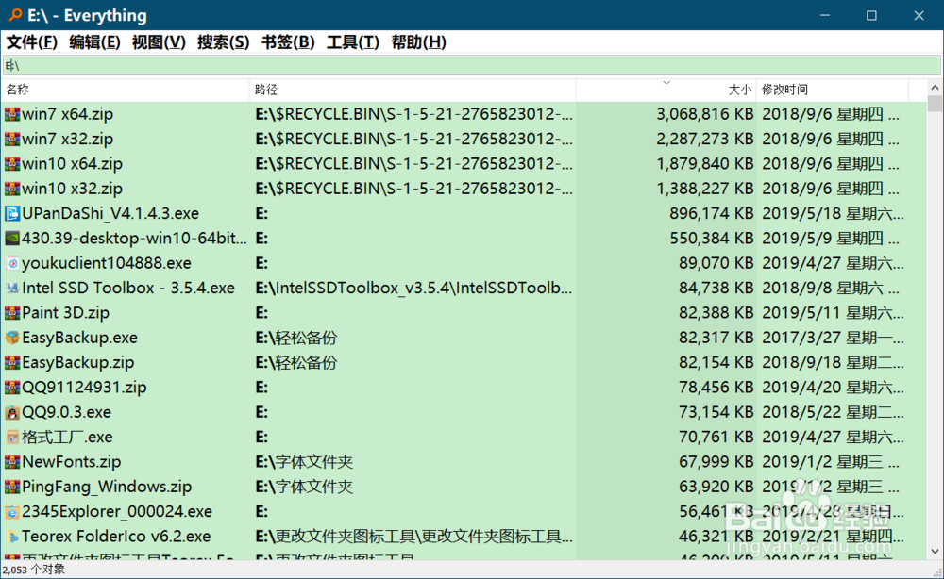Open the 工具 menu
The image size is (944, 579).
[x=351, y=41]
